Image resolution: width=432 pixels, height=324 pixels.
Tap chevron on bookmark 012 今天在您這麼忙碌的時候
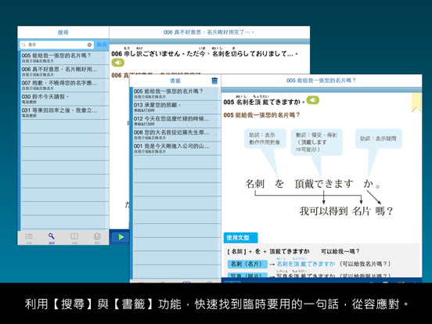click(216, 121)
